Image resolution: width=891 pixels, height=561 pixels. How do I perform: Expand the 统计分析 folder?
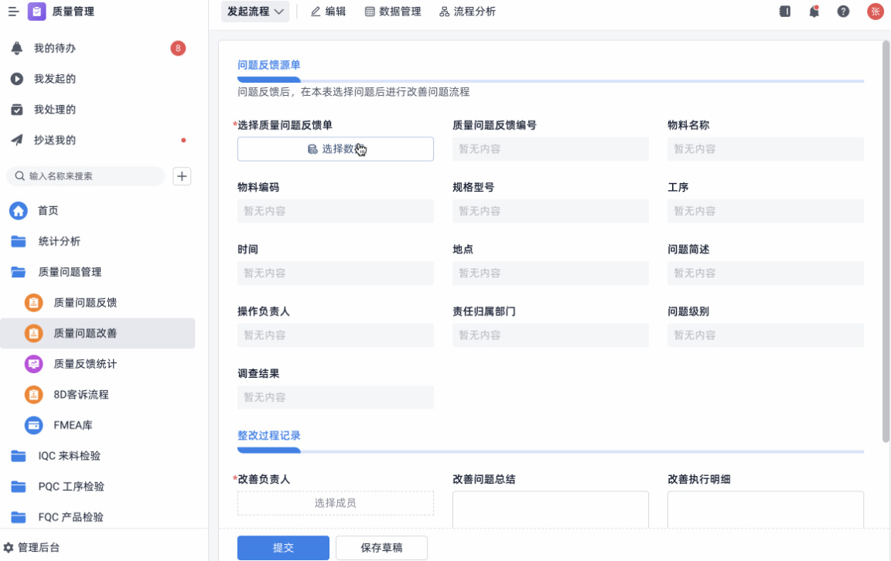point(59,241)
